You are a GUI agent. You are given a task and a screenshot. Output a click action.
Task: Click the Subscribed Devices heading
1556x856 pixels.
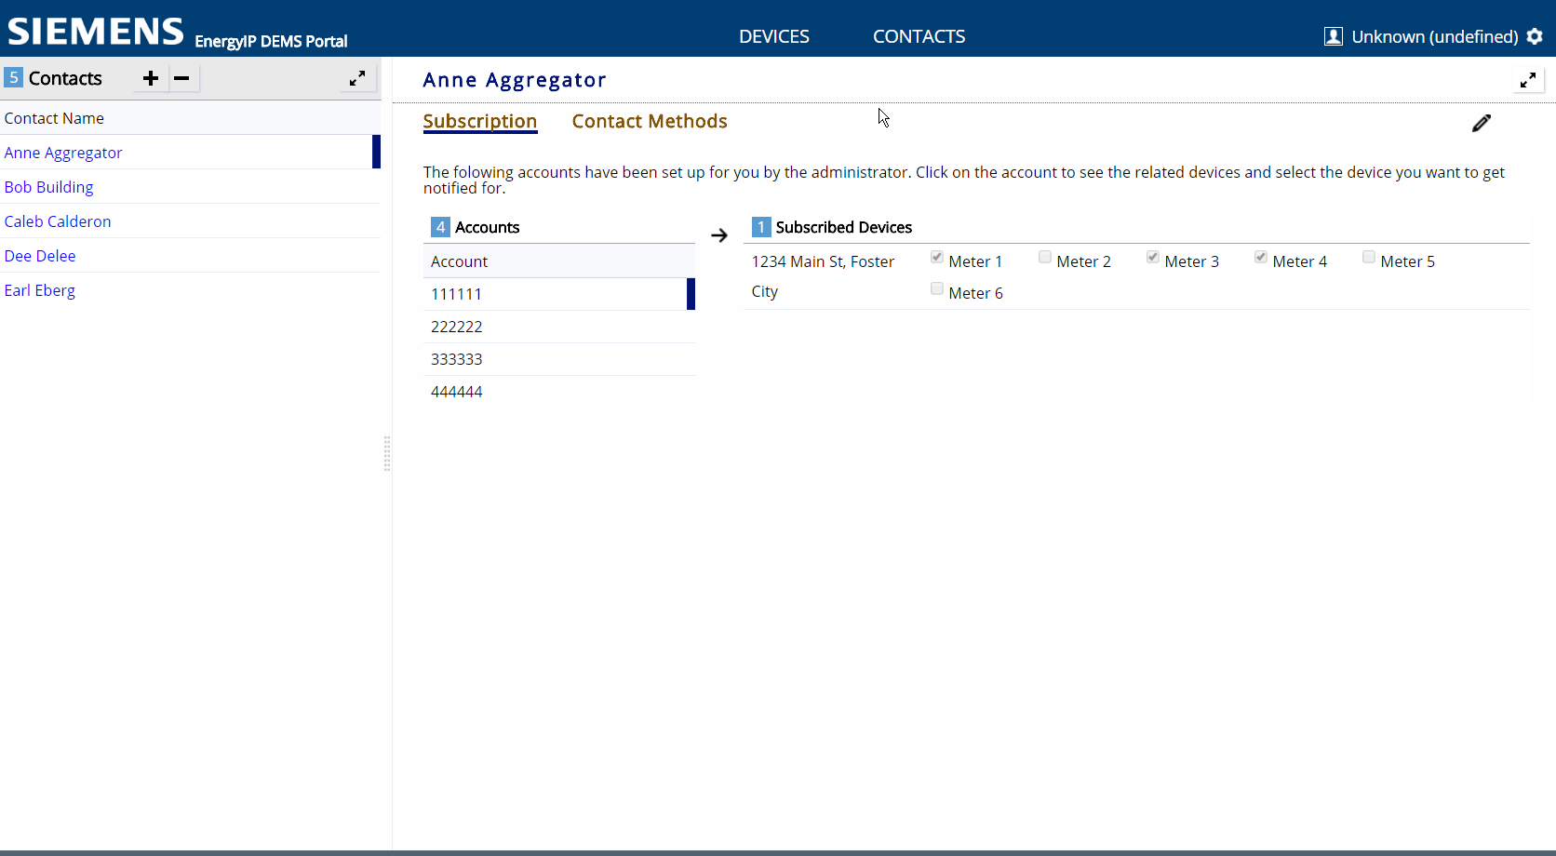coord(844,227)
